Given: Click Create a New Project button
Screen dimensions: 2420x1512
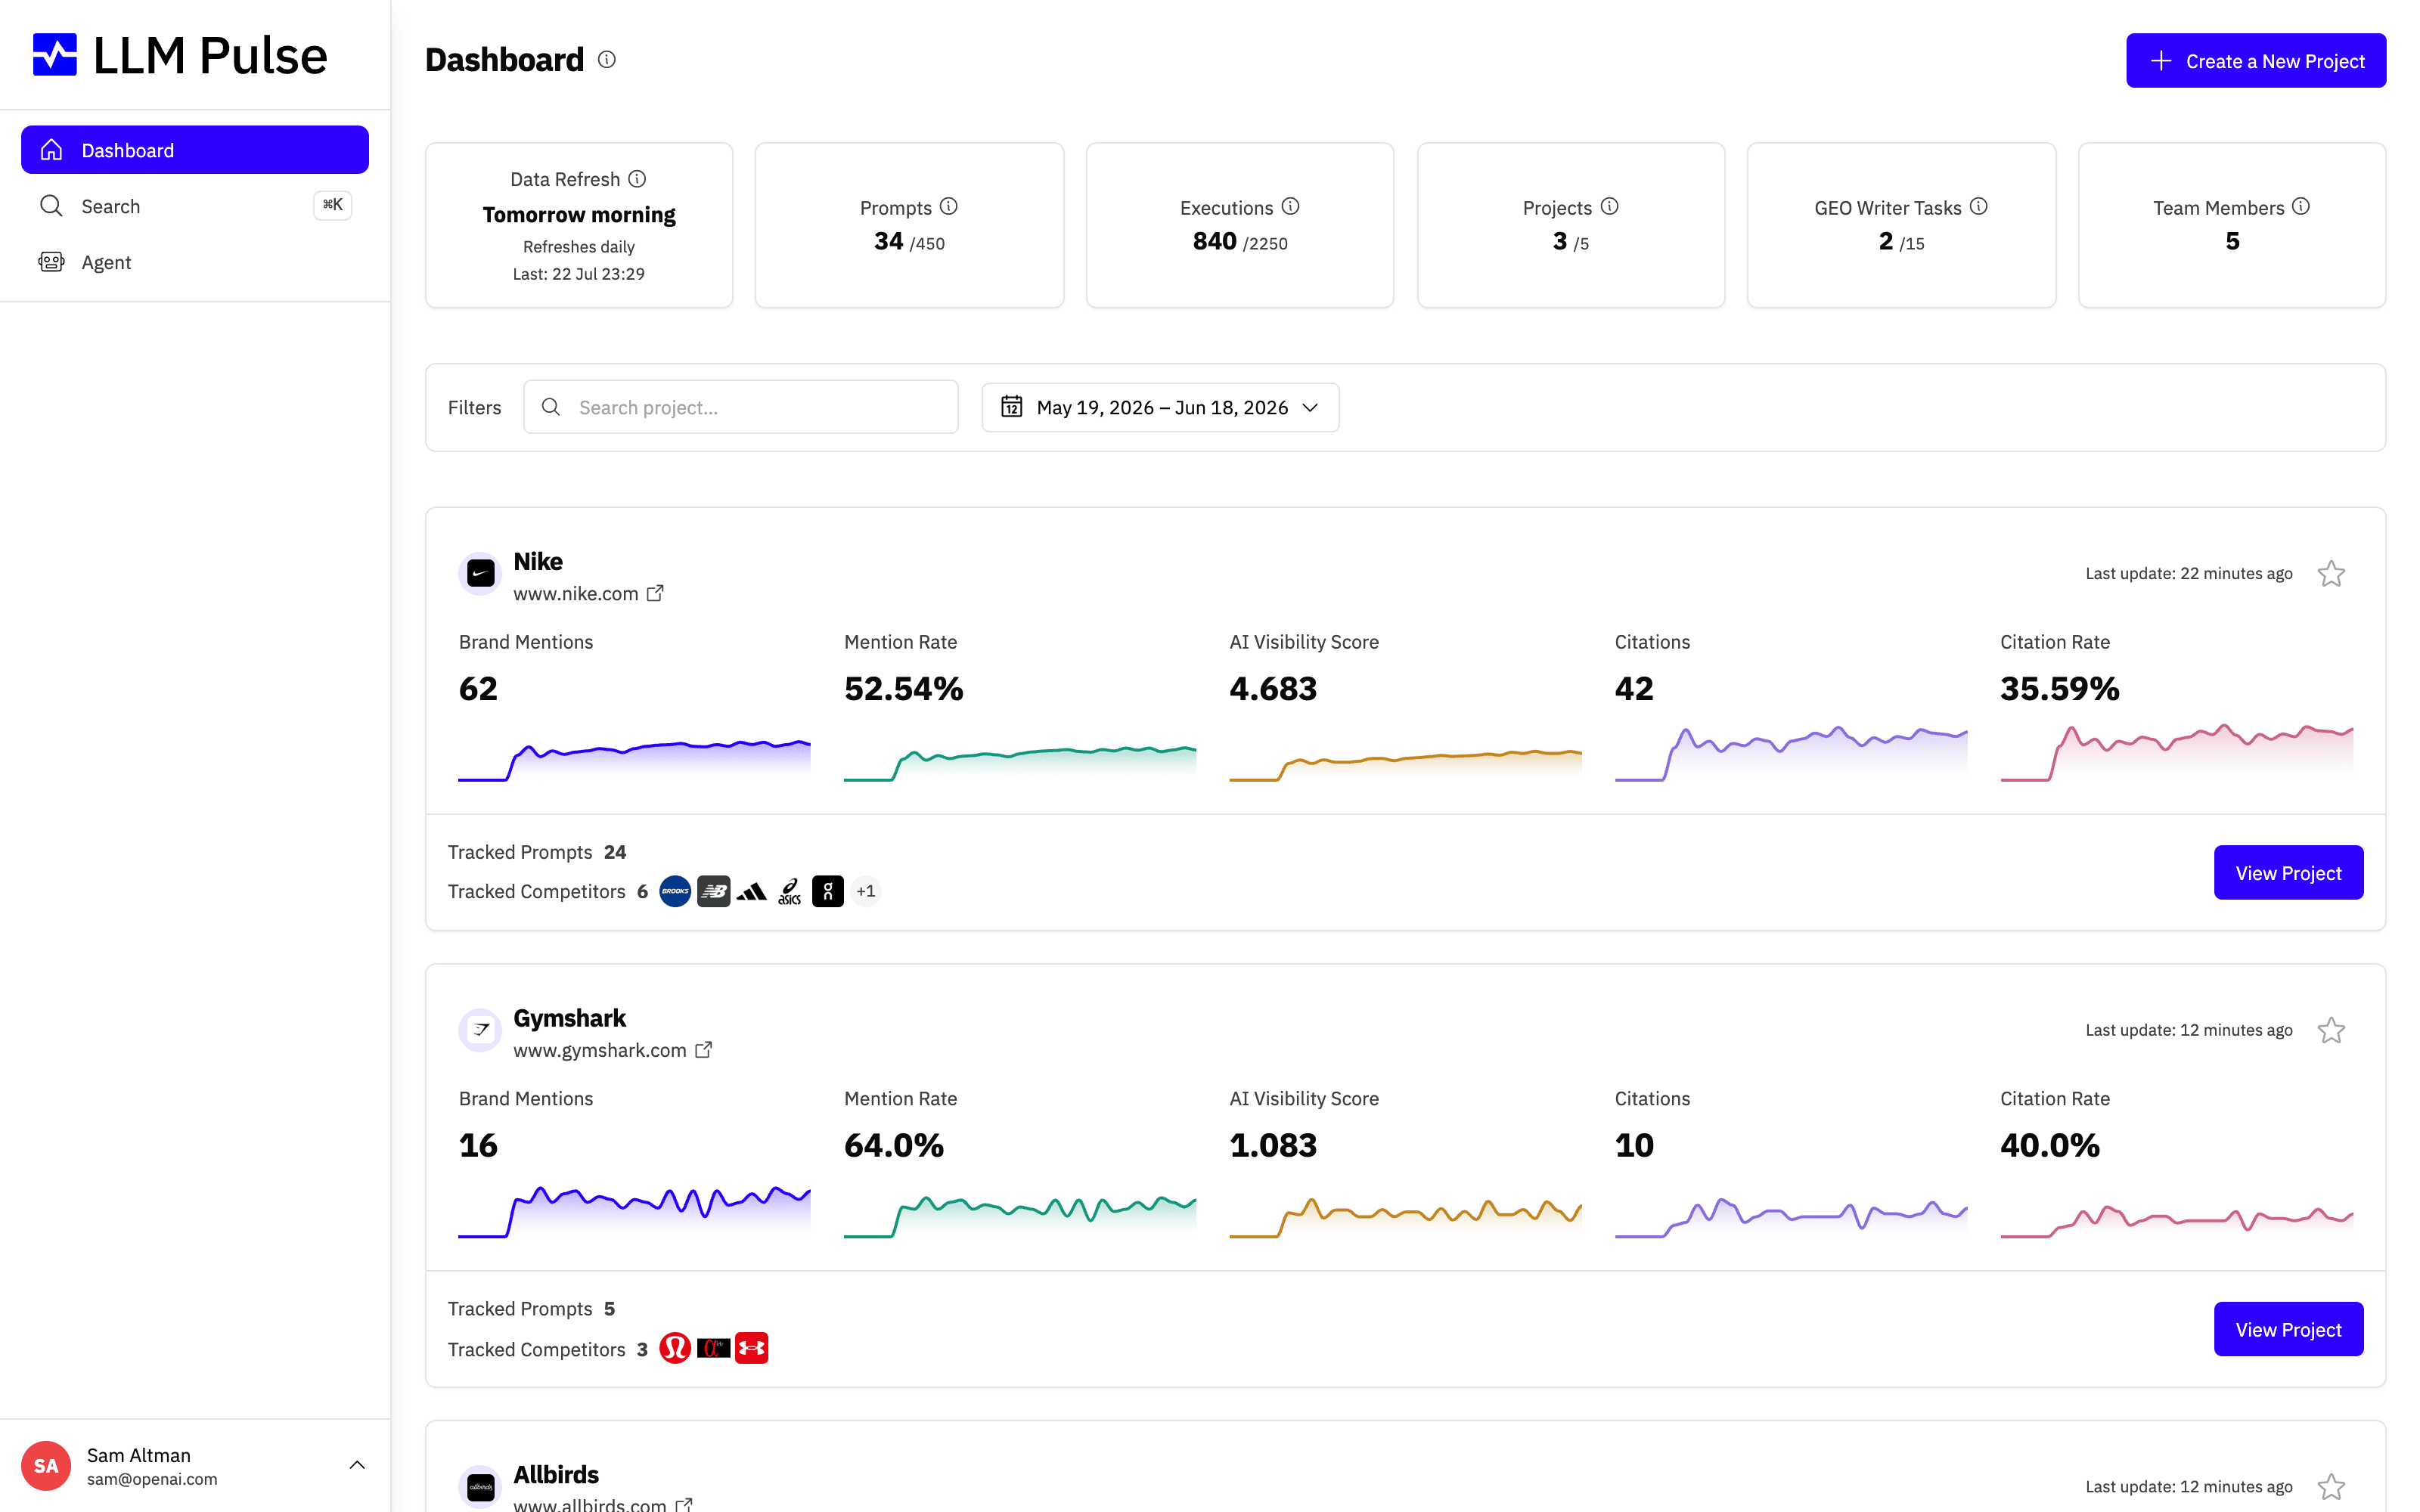Looking at the screenshot, I should (x=2256, y=61).
